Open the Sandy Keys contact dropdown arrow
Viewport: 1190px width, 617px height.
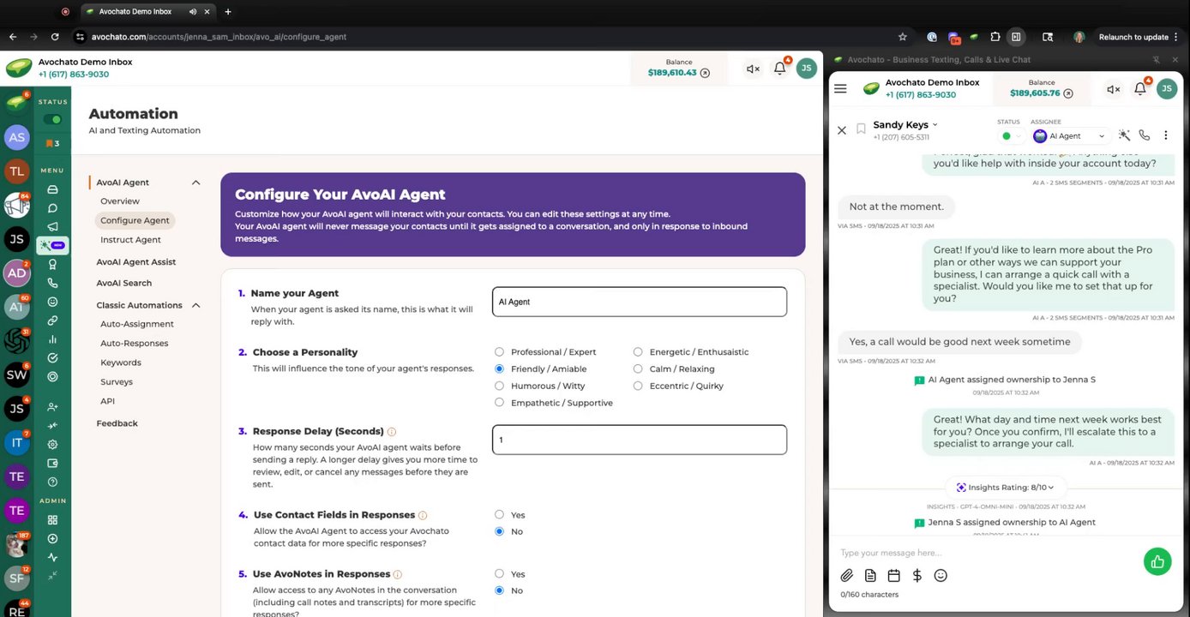coord(935,125)
